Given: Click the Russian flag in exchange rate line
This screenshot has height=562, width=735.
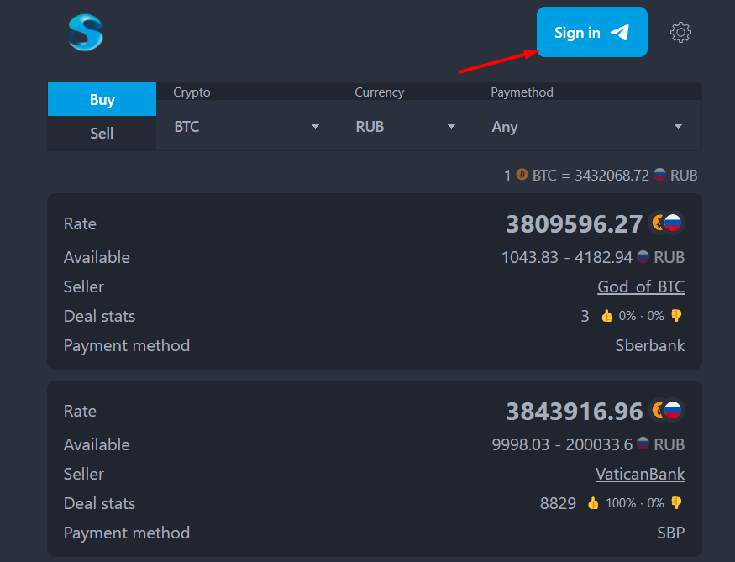Looking at the screenshot, I should 659,175.
